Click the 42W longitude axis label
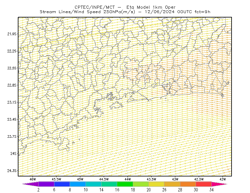 coord(222,179)
